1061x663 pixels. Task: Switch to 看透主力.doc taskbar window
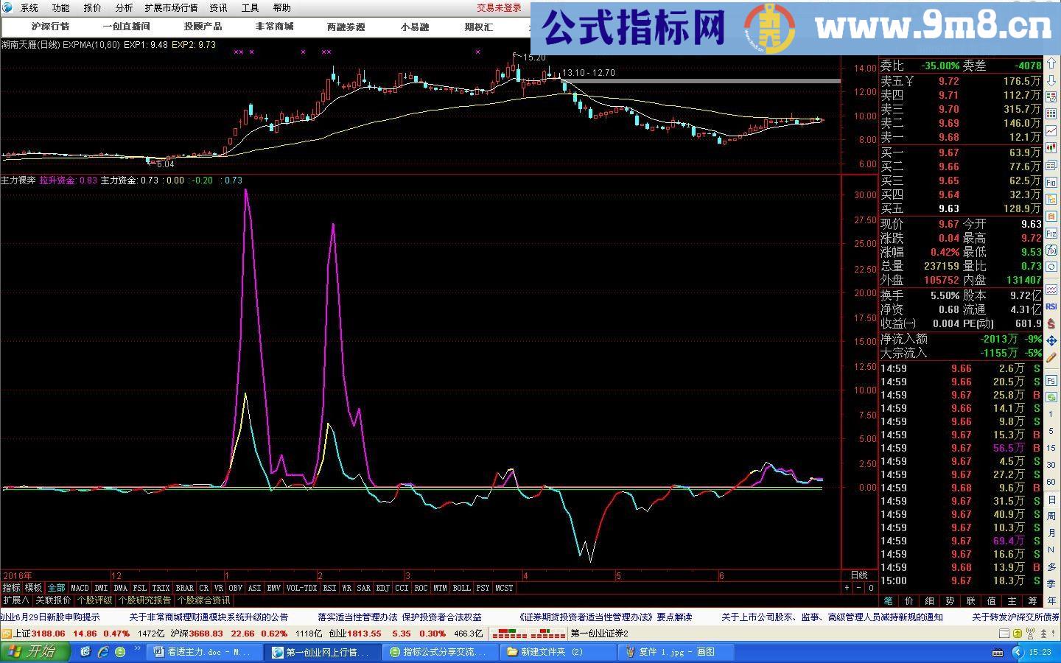pos(203,652)
